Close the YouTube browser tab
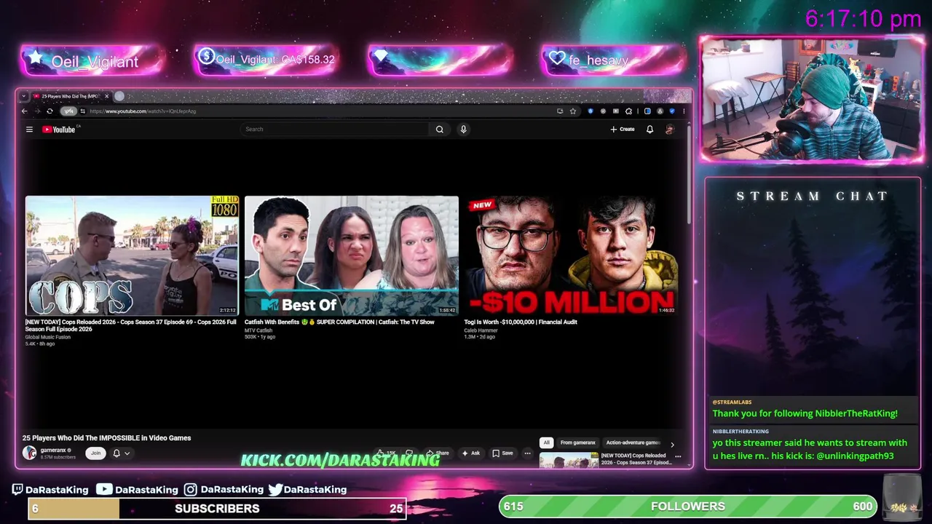 (x=106, y=96)
